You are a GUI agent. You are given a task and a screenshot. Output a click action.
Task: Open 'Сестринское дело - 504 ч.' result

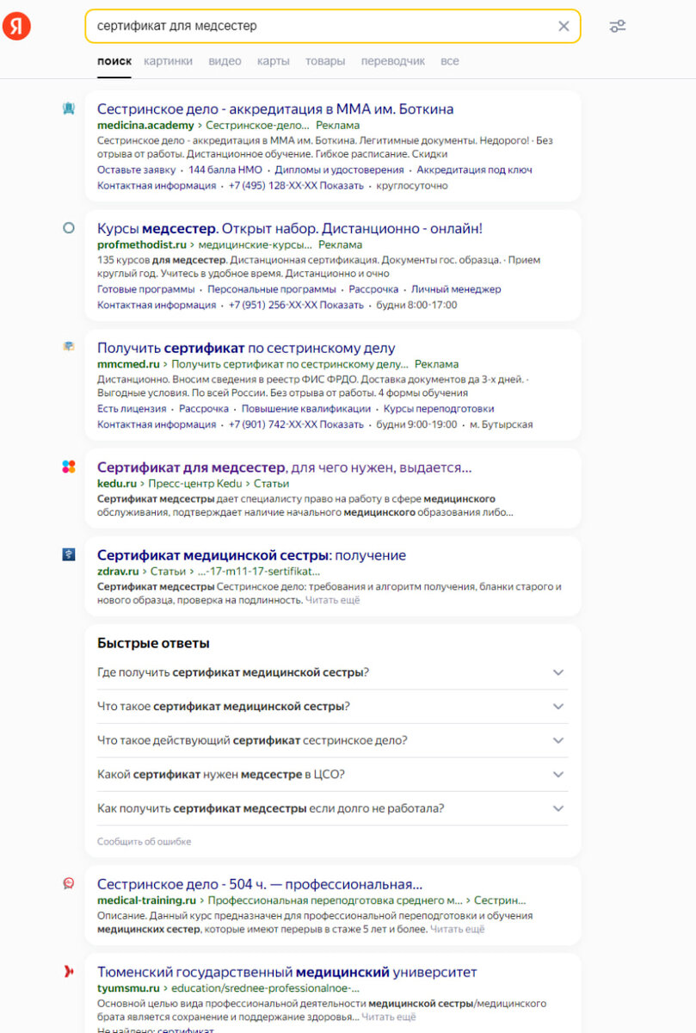pyautogui.click(x=260, y=884)
